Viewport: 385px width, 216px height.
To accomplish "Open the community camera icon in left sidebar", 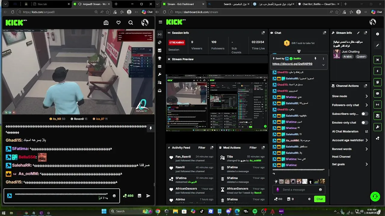I will click(x=159, y=82).
